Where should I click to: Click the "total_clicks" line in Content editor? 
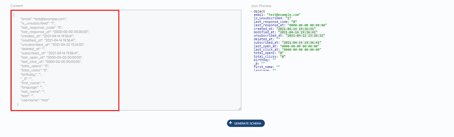pos(34,70)
